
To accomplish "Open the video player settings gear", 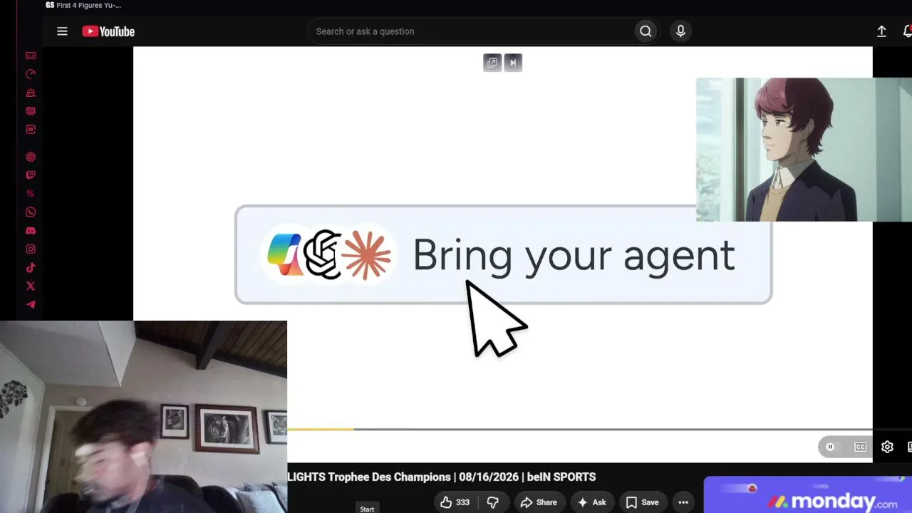I will coord(887,447).
